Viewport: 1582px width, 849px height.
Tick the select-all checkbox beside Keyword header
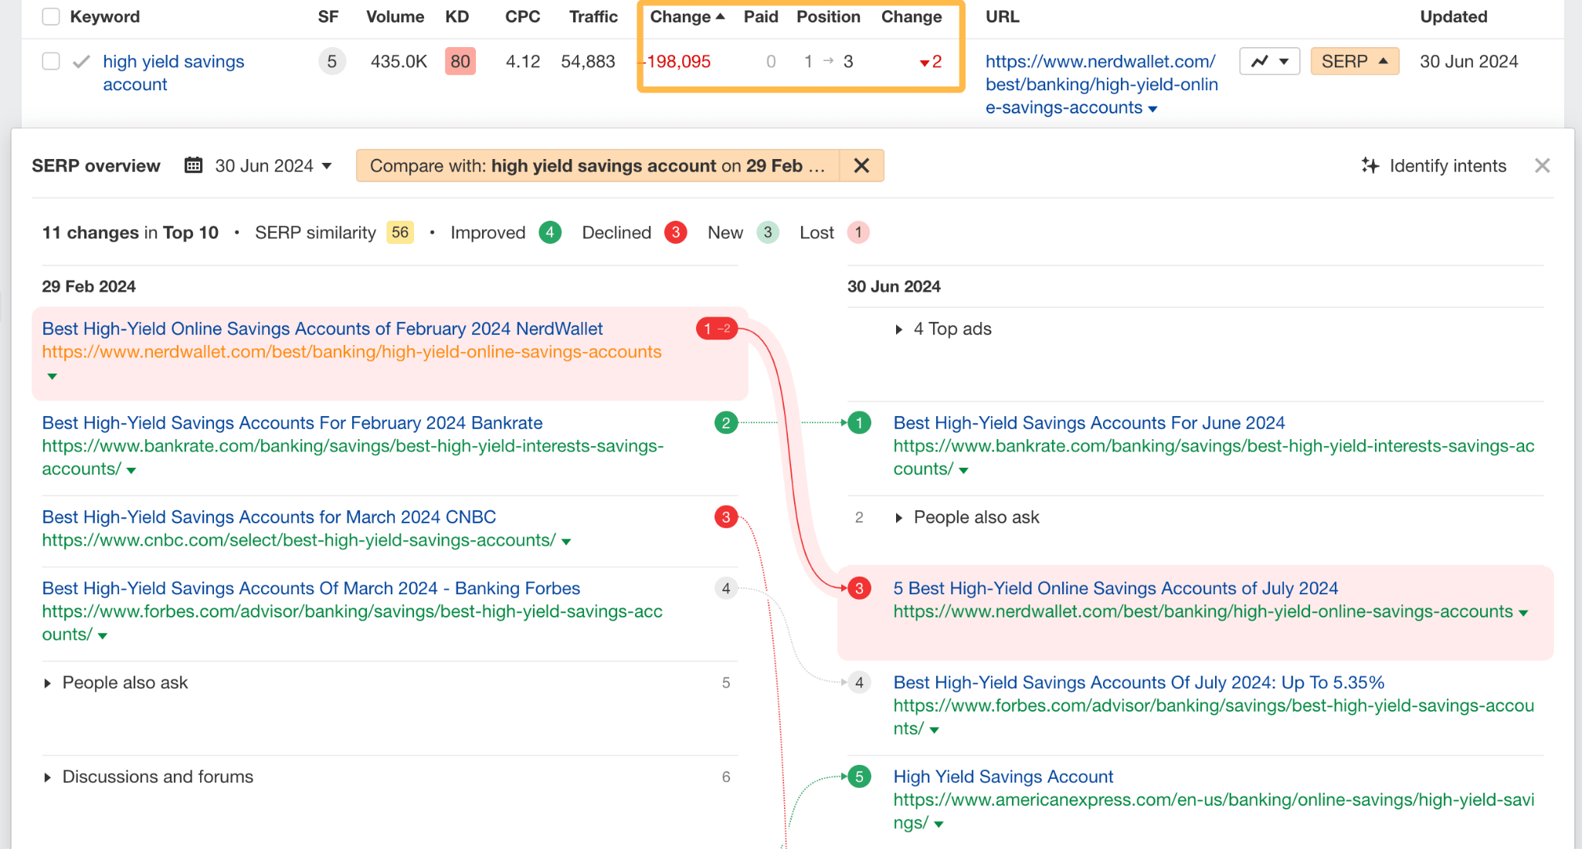pyautogui.click(x=51, y=17)
